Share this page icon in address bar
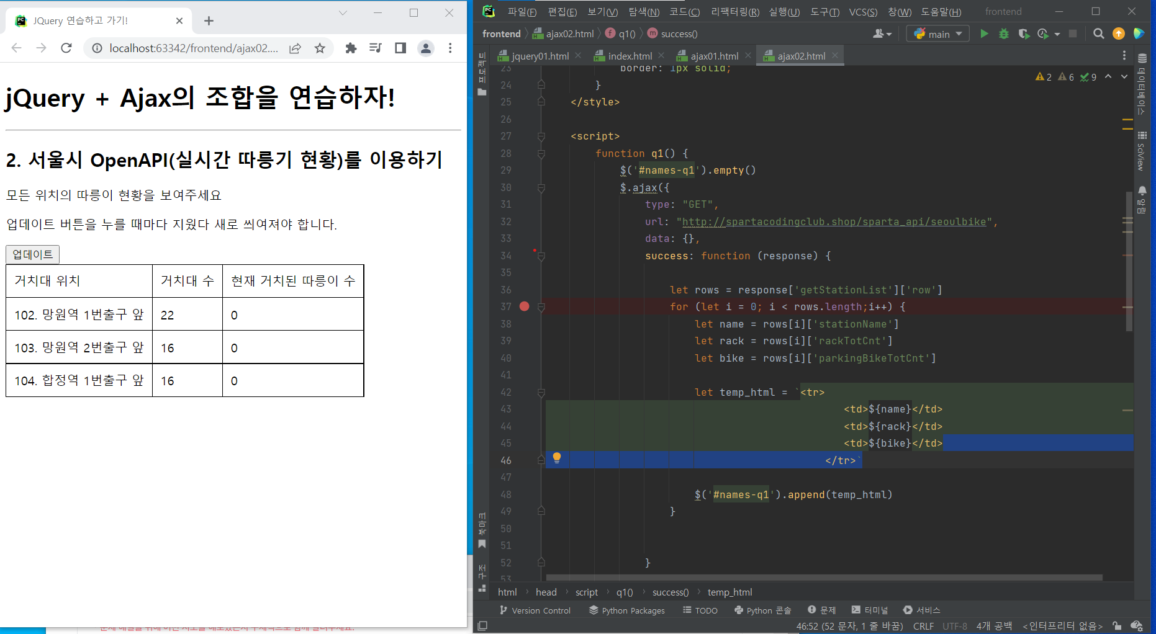 click(295, 48)
